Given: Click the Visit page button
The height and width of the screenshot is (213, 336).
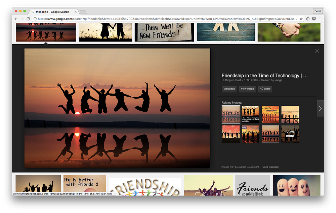Looking at the screenshot, I should point(229,89).
